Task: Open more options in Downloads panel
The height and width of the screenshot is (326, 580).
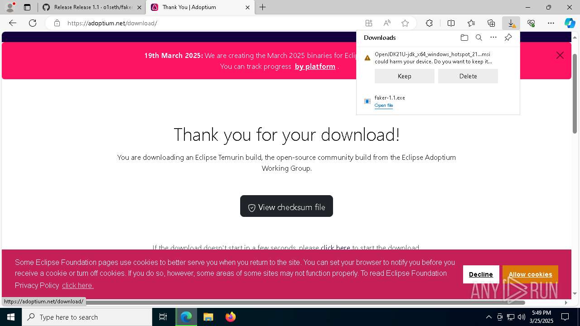Action: coord(493,38)
